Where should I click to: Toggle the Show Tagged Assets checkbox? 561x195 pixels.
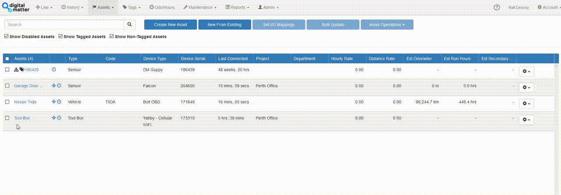[60, 37]
